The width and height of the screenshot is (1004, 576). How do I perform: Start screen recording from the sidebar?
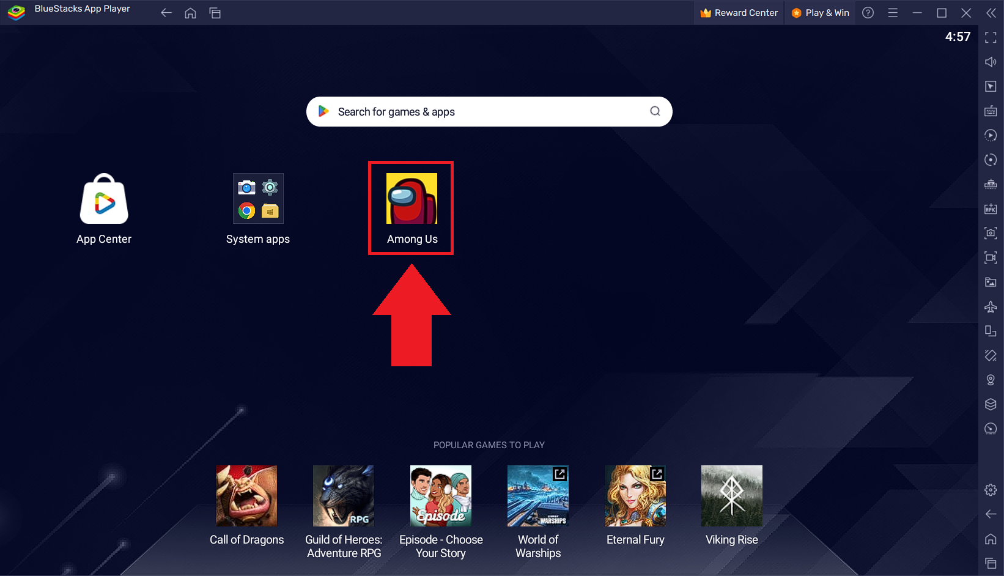[x=991, y=257]
